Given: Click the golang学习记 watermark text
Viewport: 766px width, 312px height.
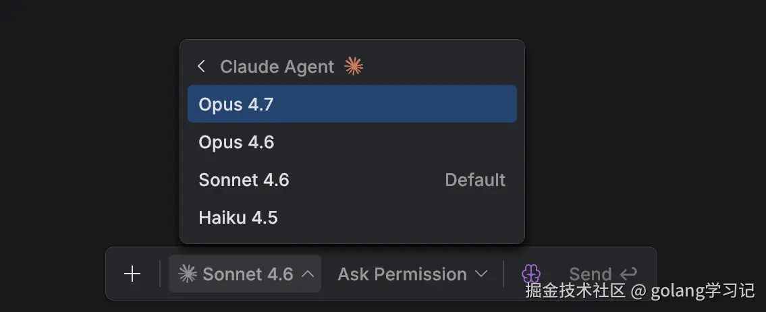Looking at the screenshot, I should pyautogui.click(x=703, y=291).
